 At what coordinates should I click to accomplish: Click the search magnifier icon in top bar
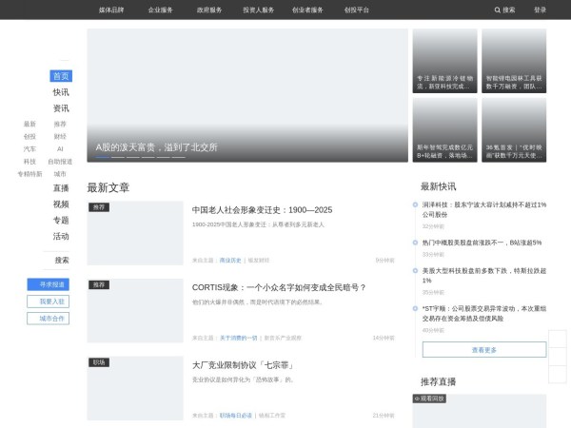498,10
